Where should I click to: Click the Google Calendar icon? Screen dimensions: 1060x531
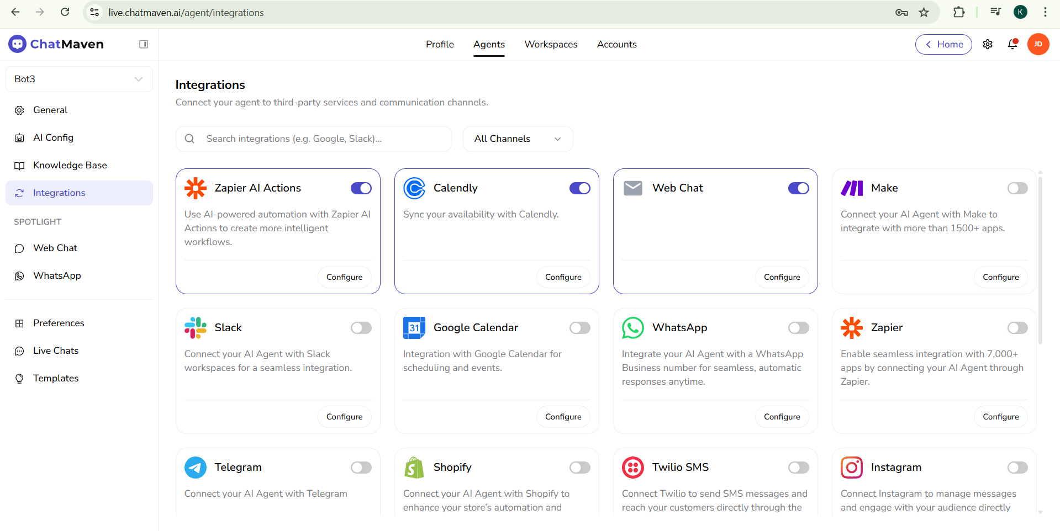414,328
